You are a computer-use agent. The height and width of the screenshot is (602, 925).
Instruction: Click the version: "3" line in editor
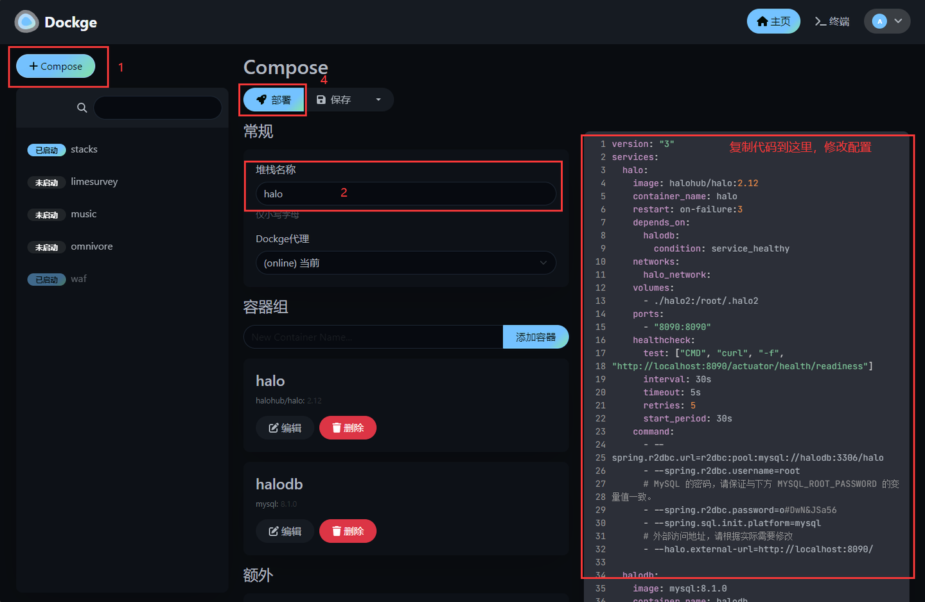[643, 144]
